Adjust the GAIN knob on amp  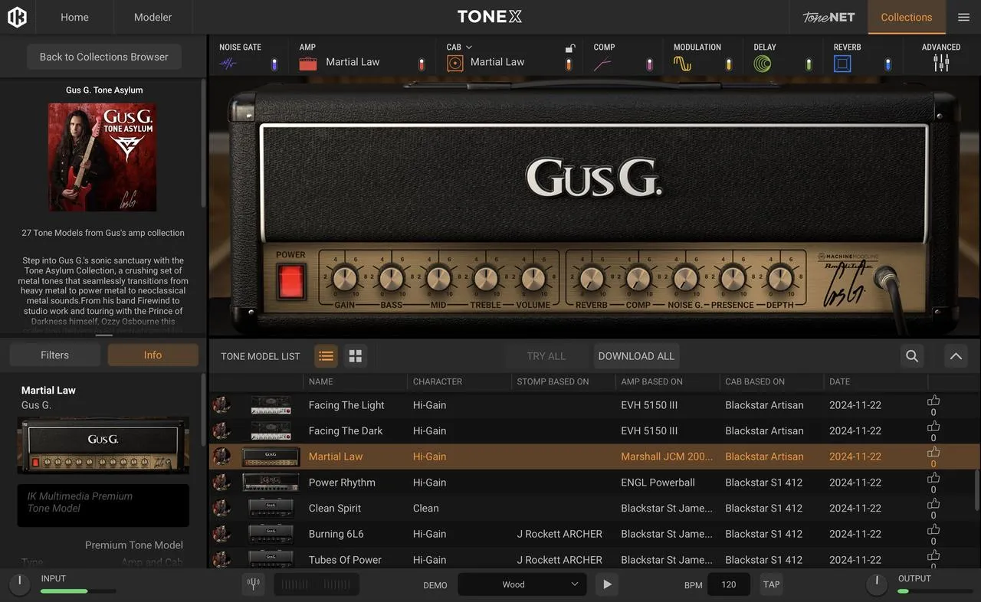pyautogui.click(x=345, y=278)
